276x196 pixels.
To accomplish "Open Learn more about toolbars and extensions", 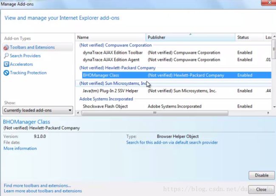I will [x=43, y=191].
